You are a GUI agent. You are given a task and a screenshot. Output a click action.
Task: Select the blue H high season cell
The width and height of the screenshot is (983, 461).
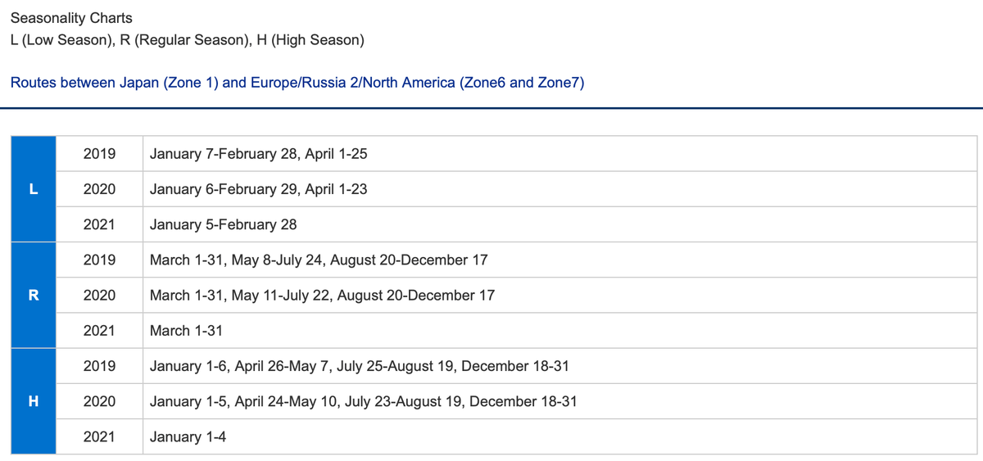click(34, 401)
